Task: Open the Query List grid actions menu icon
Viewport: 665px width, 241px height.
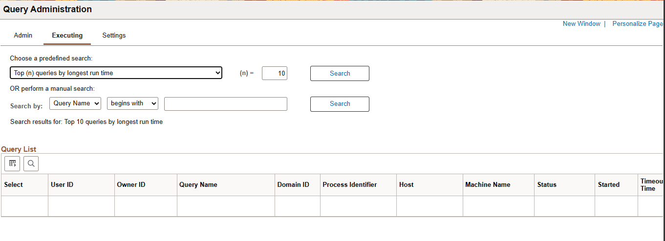Action: click(12, 164)
